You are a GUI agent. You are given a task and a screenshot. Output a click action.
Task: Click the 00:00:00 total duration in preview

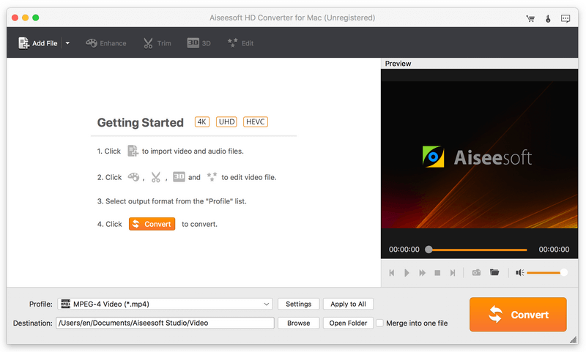554,250
